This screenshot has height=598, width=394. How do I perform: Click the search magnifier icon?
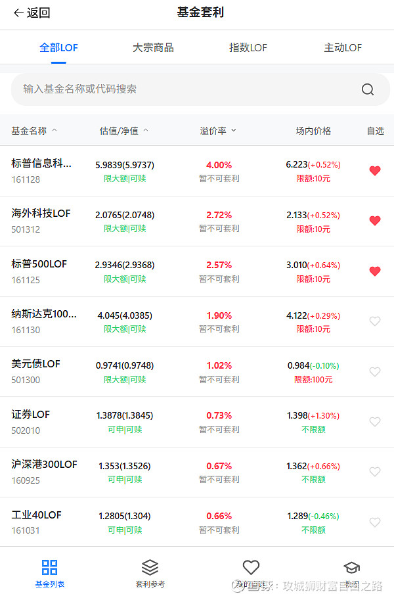coord(367,89)
